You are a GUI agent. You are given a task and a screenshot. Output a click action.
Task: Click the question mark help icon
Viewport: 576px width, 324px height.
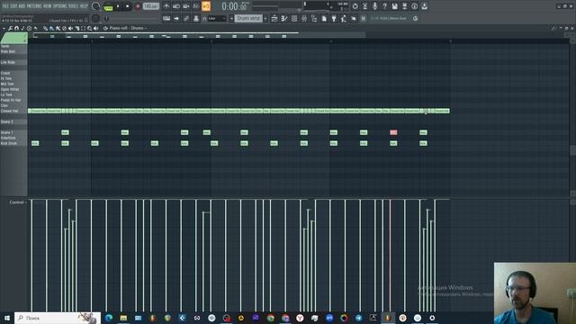[x=384, y=6]
